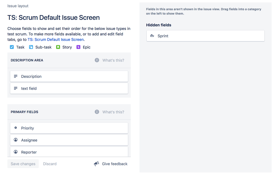Open What's this? in Description Area

113,60
